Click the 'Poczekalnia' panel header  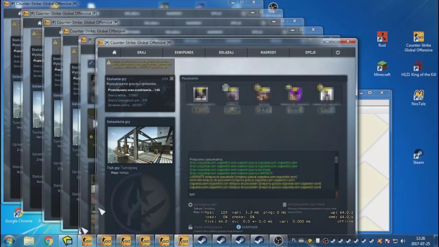(190, 79)
